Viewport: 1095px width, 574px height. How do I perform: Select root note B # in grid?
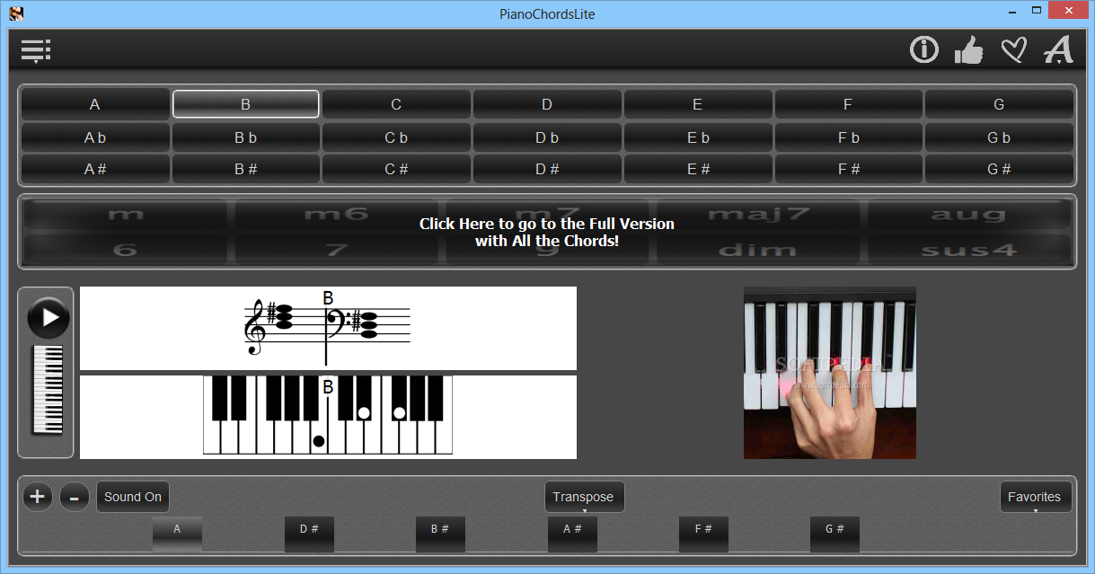245,169
